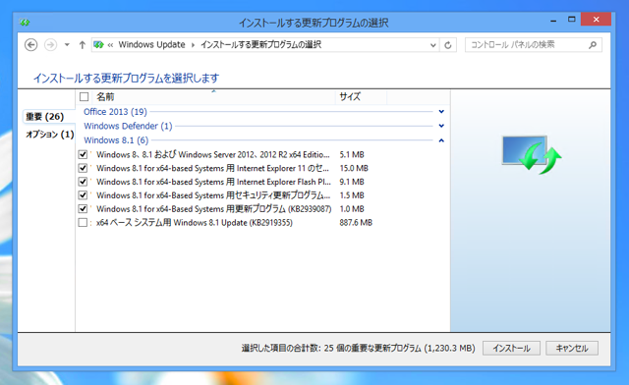Go up one level with up arrow
629x385 pixels.
[x=83, y=45]
